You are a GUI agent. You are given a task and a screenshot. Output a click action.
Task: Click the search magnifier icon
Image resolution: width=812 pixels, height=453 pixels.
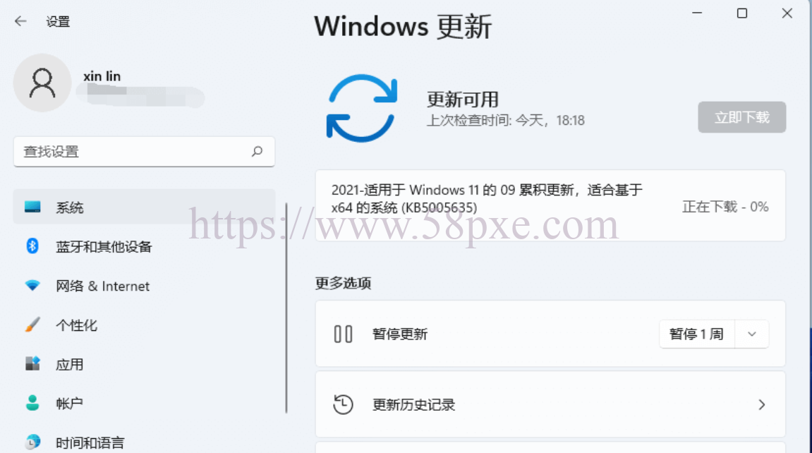pos(257,151)
